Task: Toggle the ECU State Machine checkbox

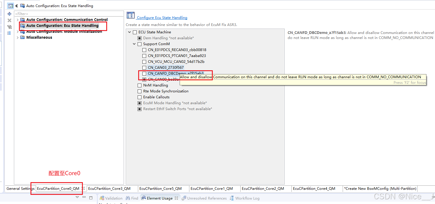Action: [135, 32]
